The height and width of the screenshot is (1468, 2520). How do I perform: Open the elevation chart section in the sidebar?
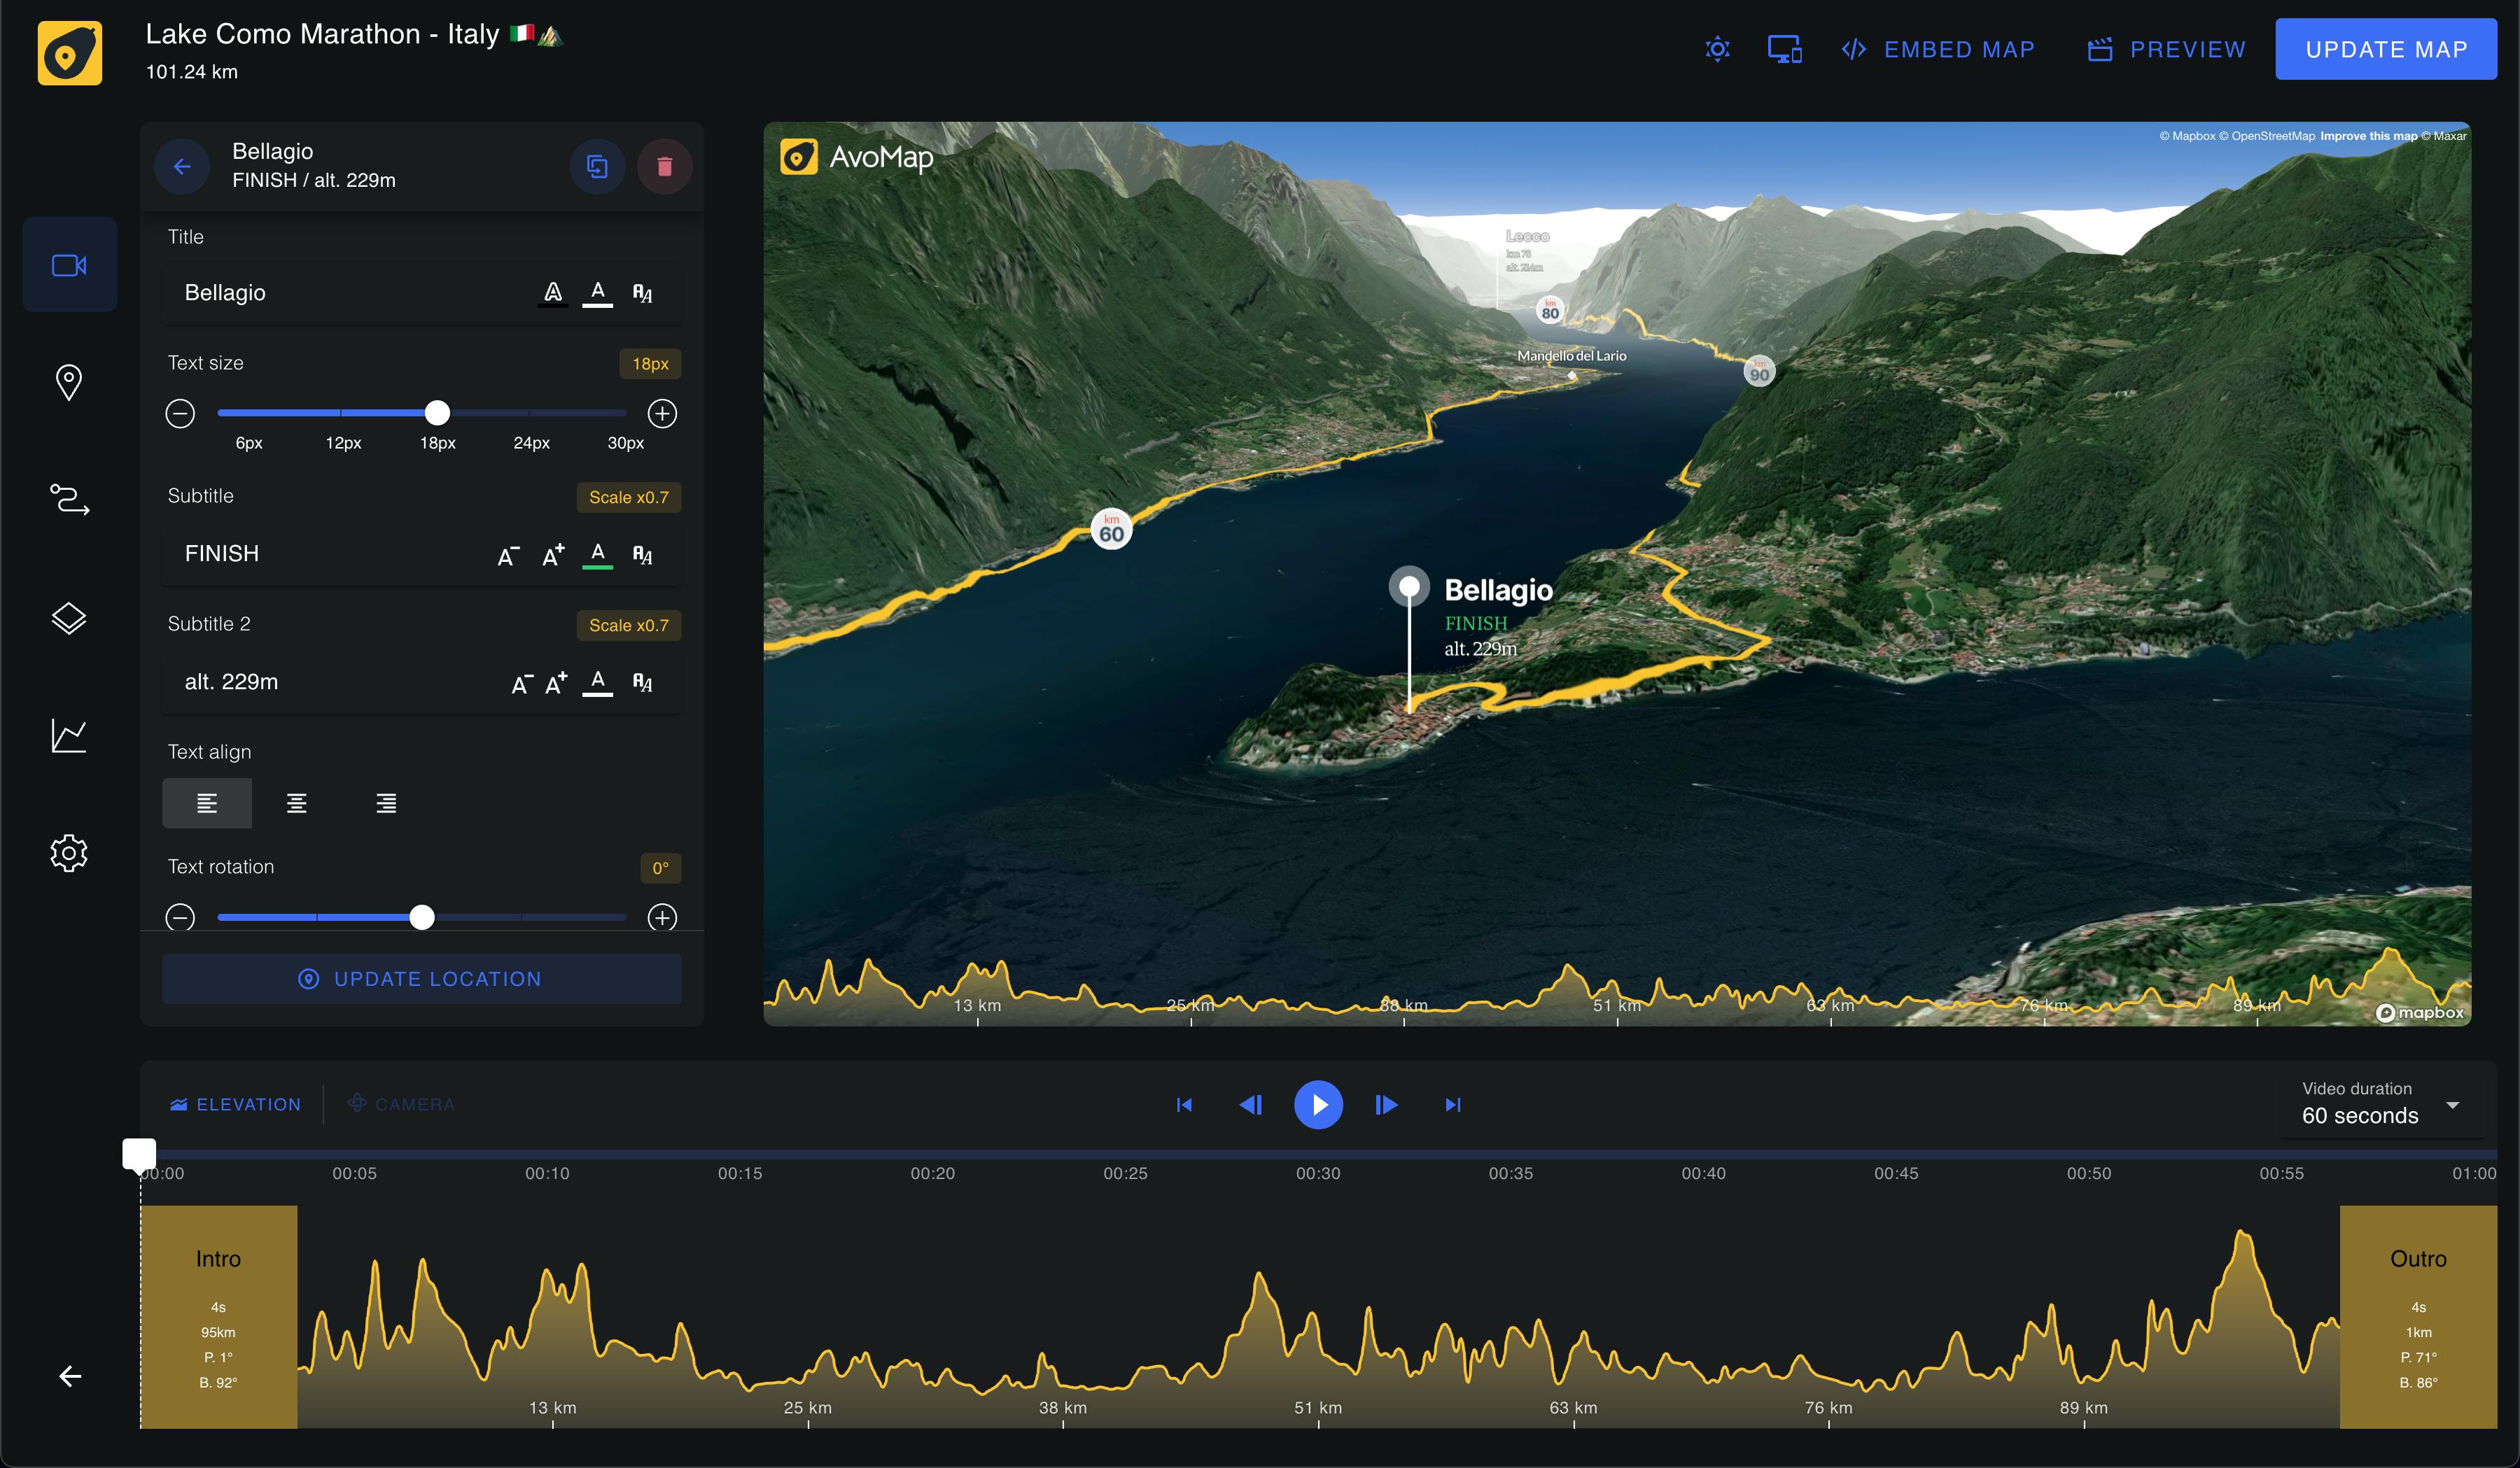point(69,735)
